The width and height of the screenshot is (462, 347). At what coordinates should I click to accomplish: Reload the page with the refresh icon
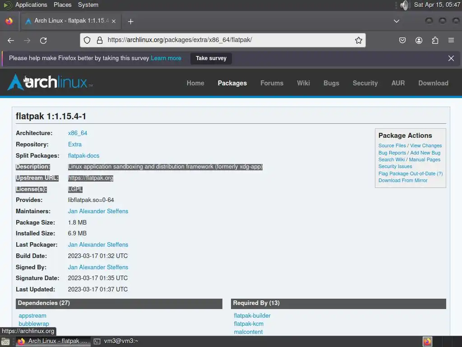[x=43, y=40]
